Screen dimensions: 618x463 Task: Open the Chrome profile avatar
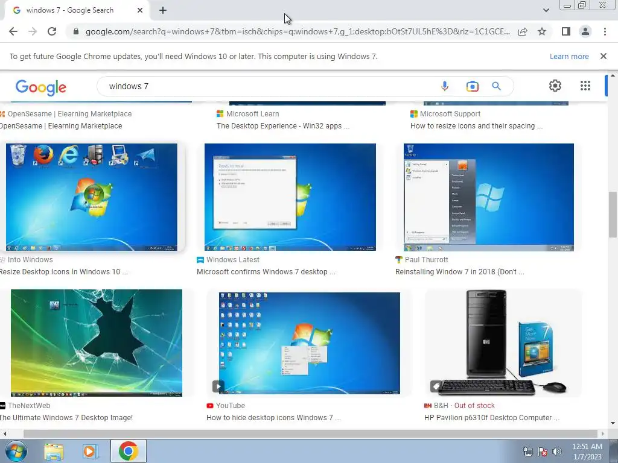pyautogui.click(x=585, y=31)
